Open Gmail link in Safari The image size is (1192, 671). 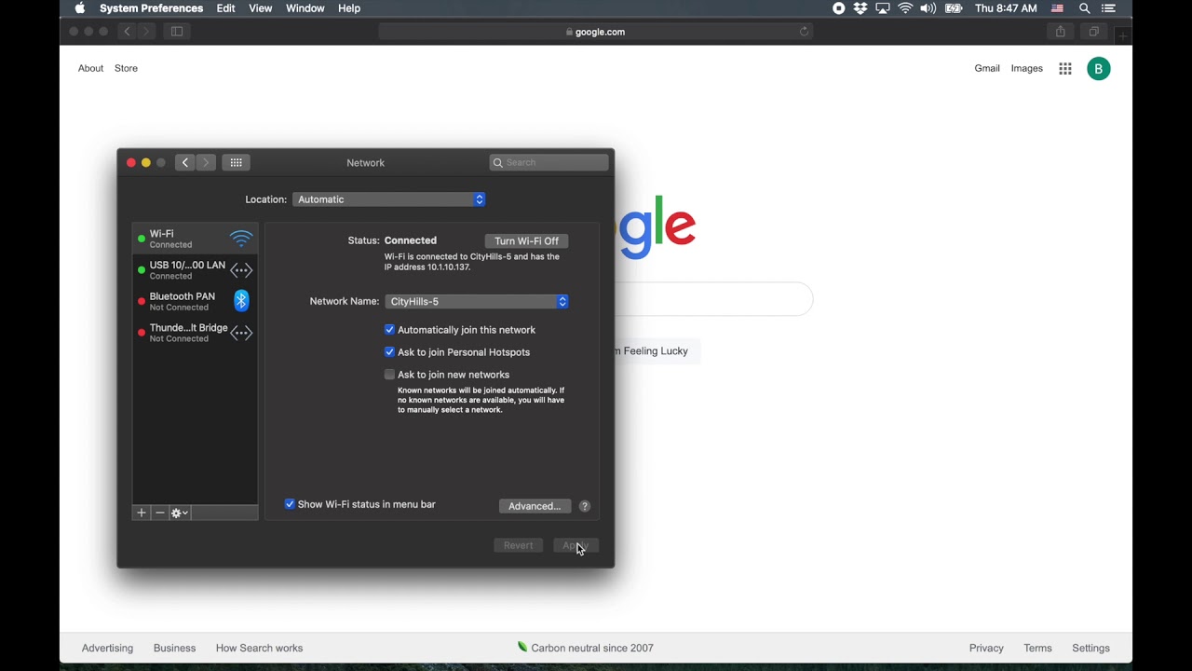pos(987,68)
